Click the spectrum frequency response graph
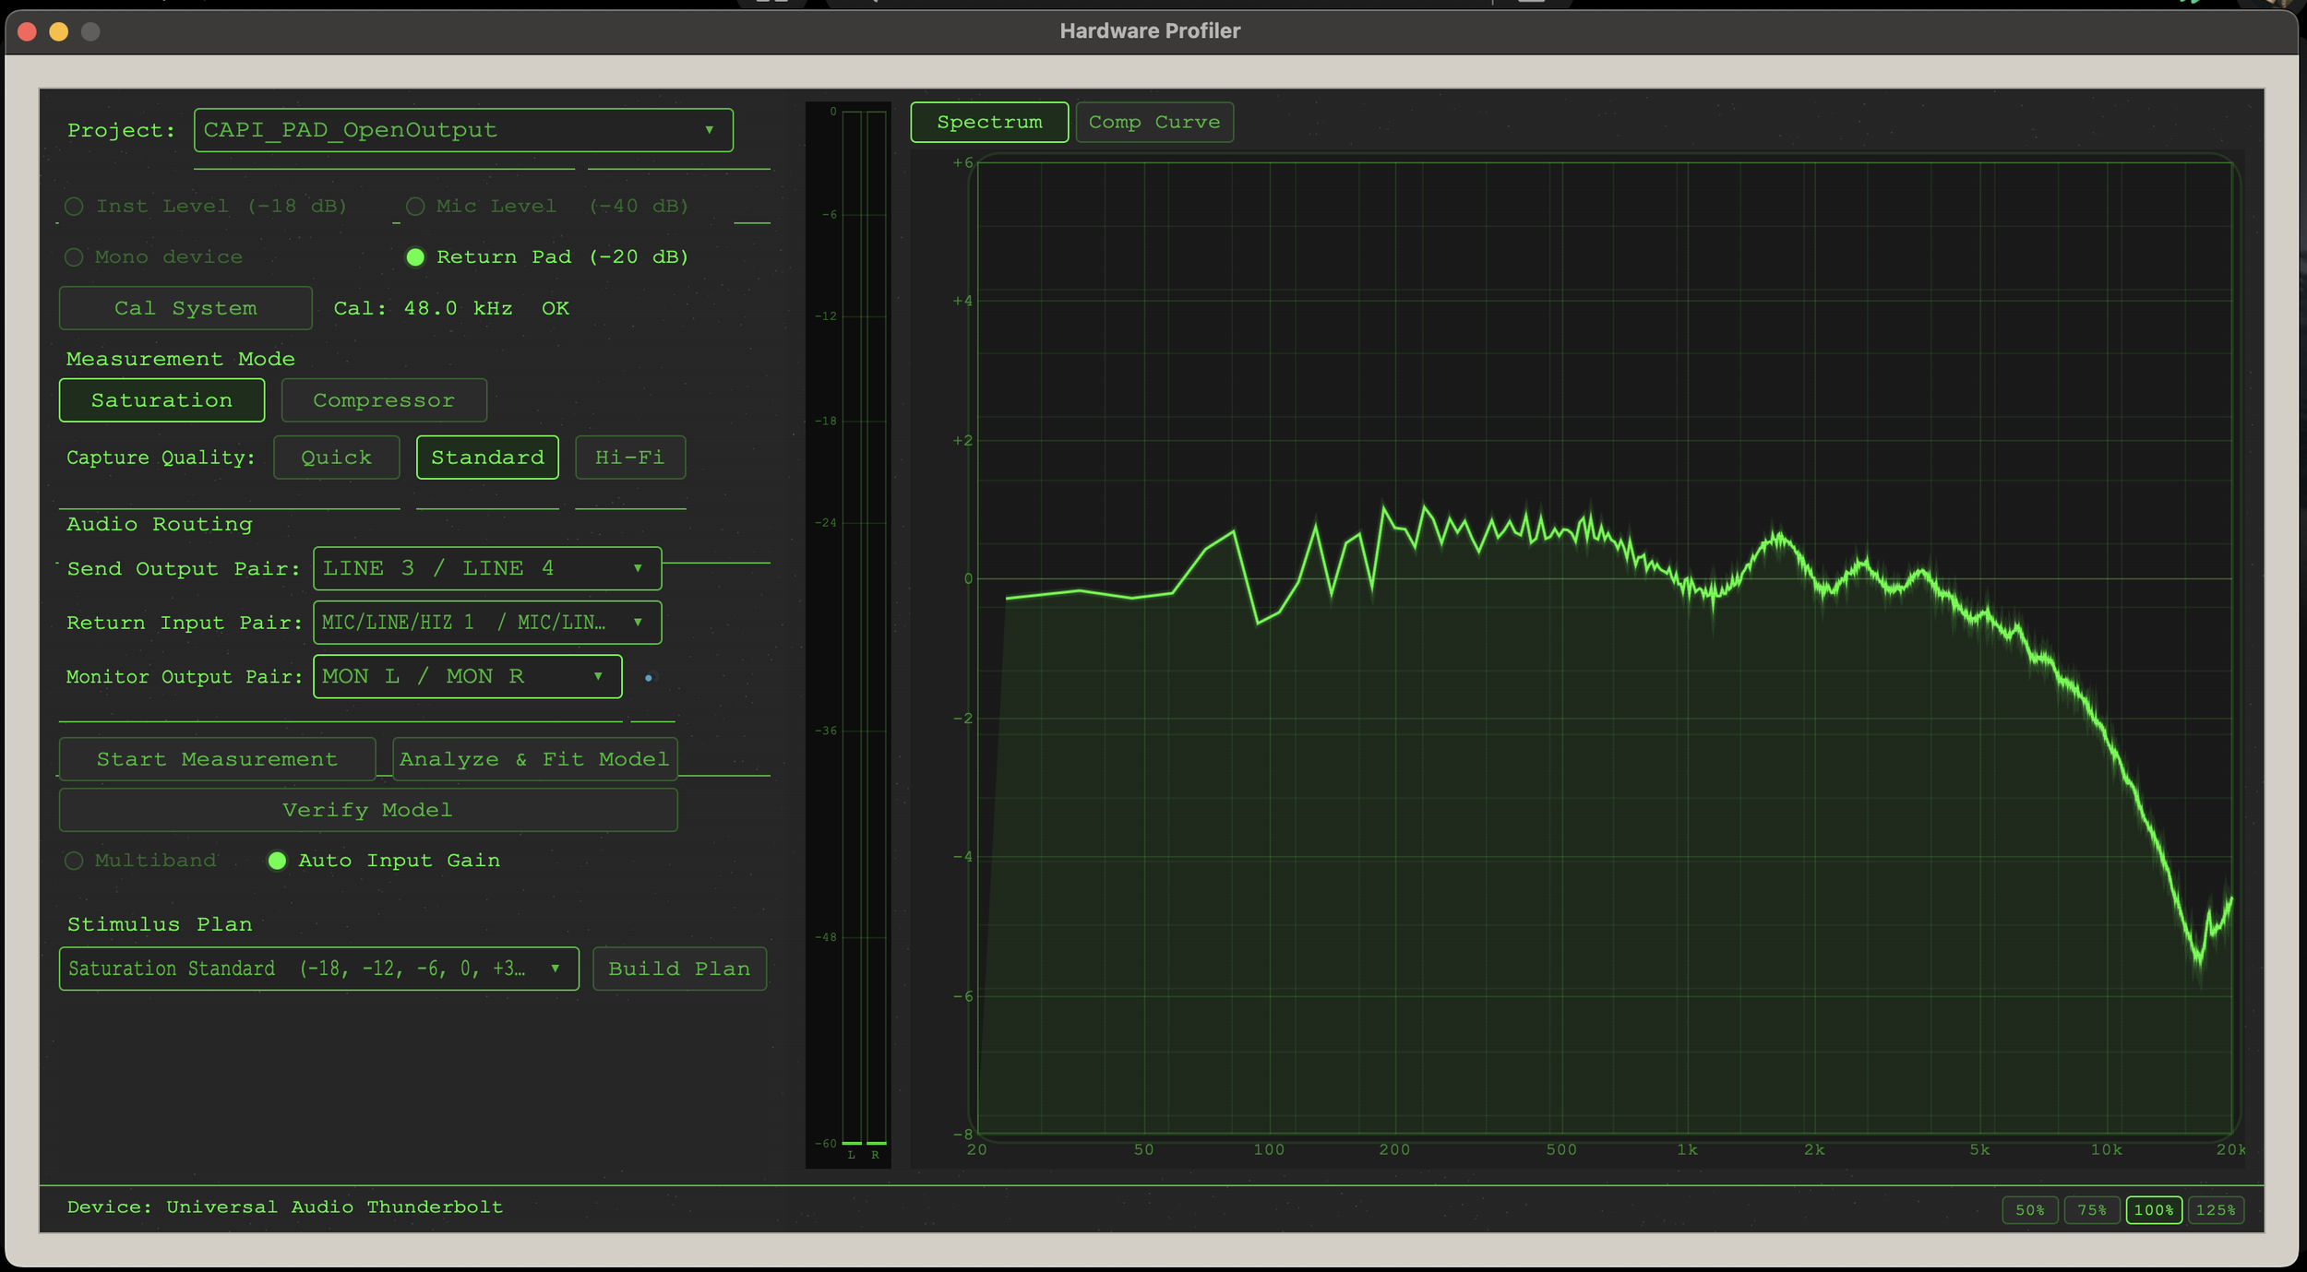The width and height of the screenshot is (2307, 1272). pyautogui.click(x=1604, y=648)
